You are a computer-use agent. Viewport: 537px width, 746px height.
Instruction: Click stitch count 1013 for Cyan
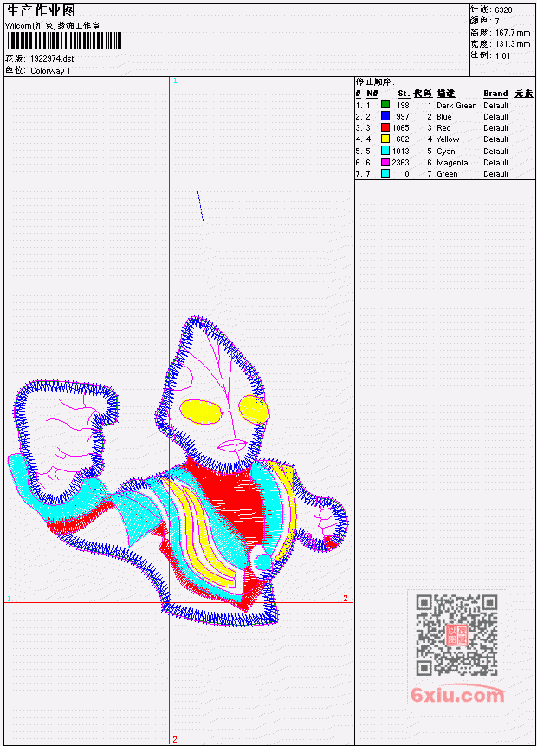click(401, 152)
